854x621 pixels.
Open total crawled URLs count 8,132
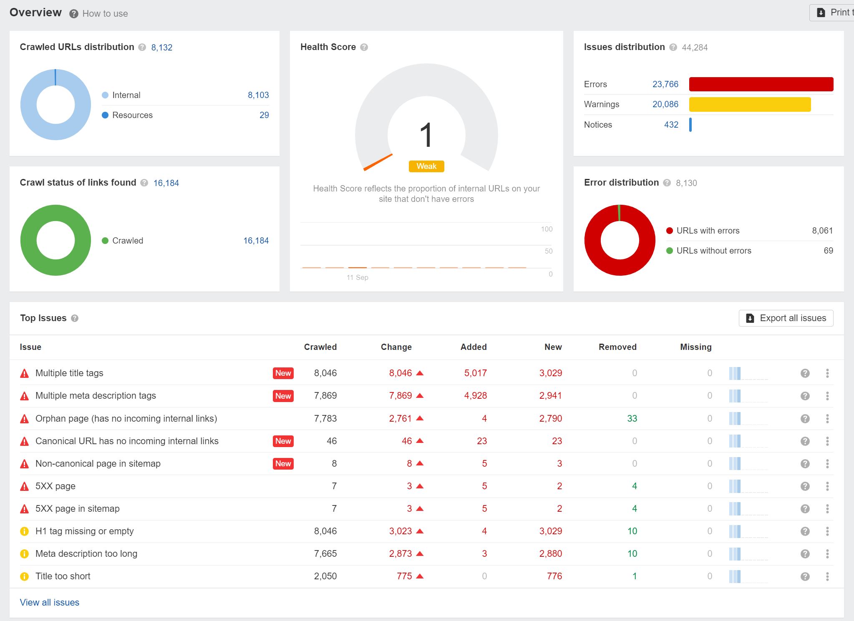pos(162,48)
